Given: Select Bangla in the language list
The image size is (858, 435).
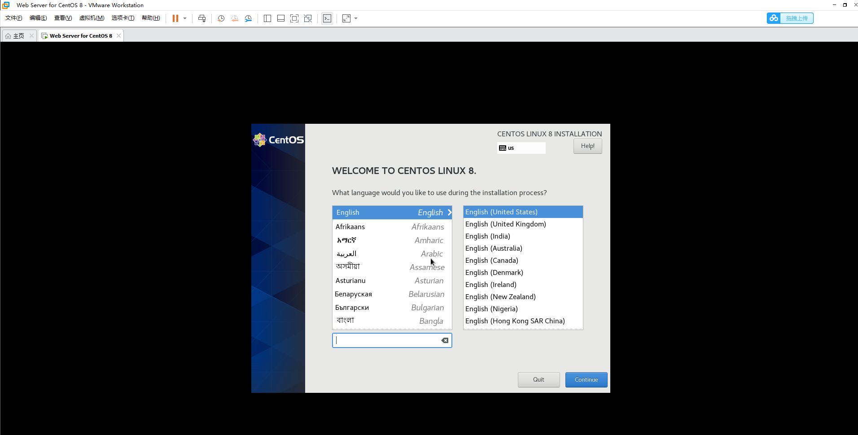Looking at the screenshot, I should [x=392, y=321].
